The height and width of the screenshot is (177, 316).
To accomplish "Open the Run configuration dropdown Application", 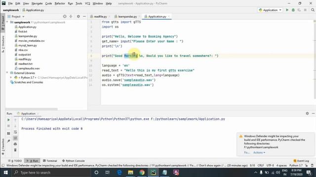I will [270, 10].
